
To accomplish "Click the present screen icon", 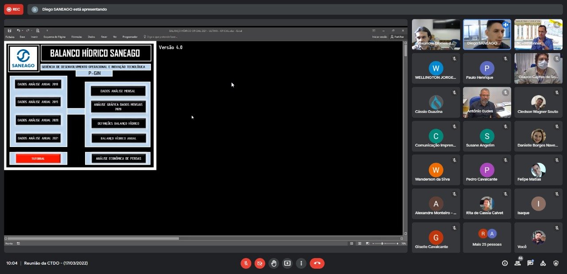I will pyautogui.click(x=287, y=263).
